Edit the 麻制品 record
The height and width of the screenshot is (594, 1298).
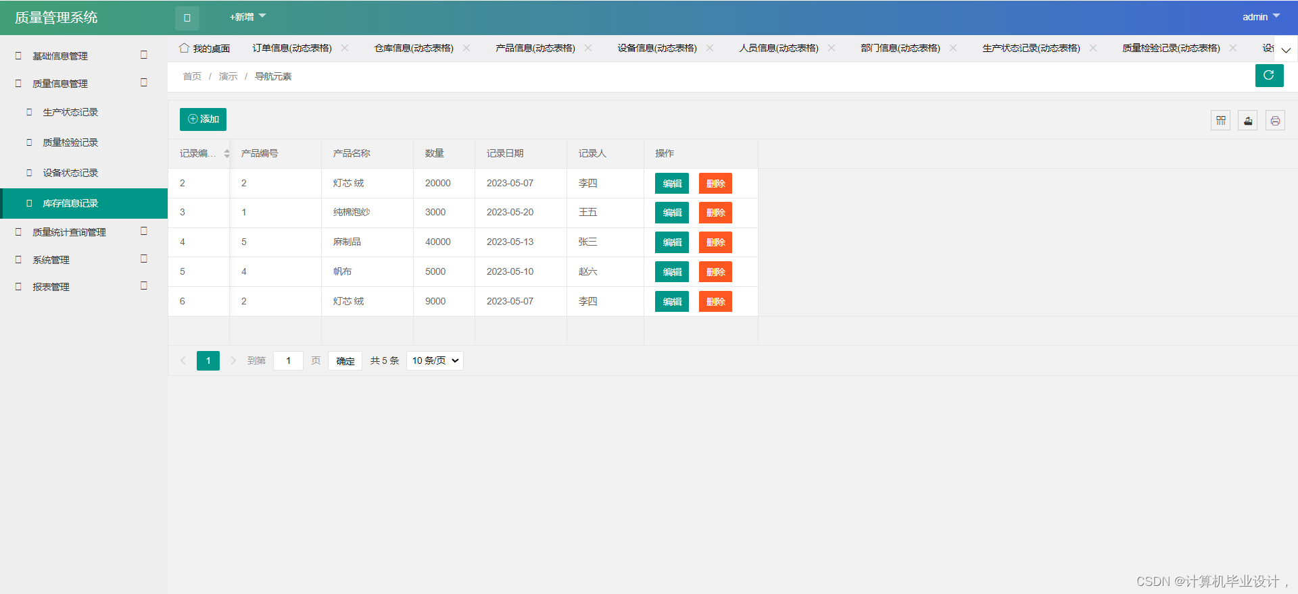[672, 242]
